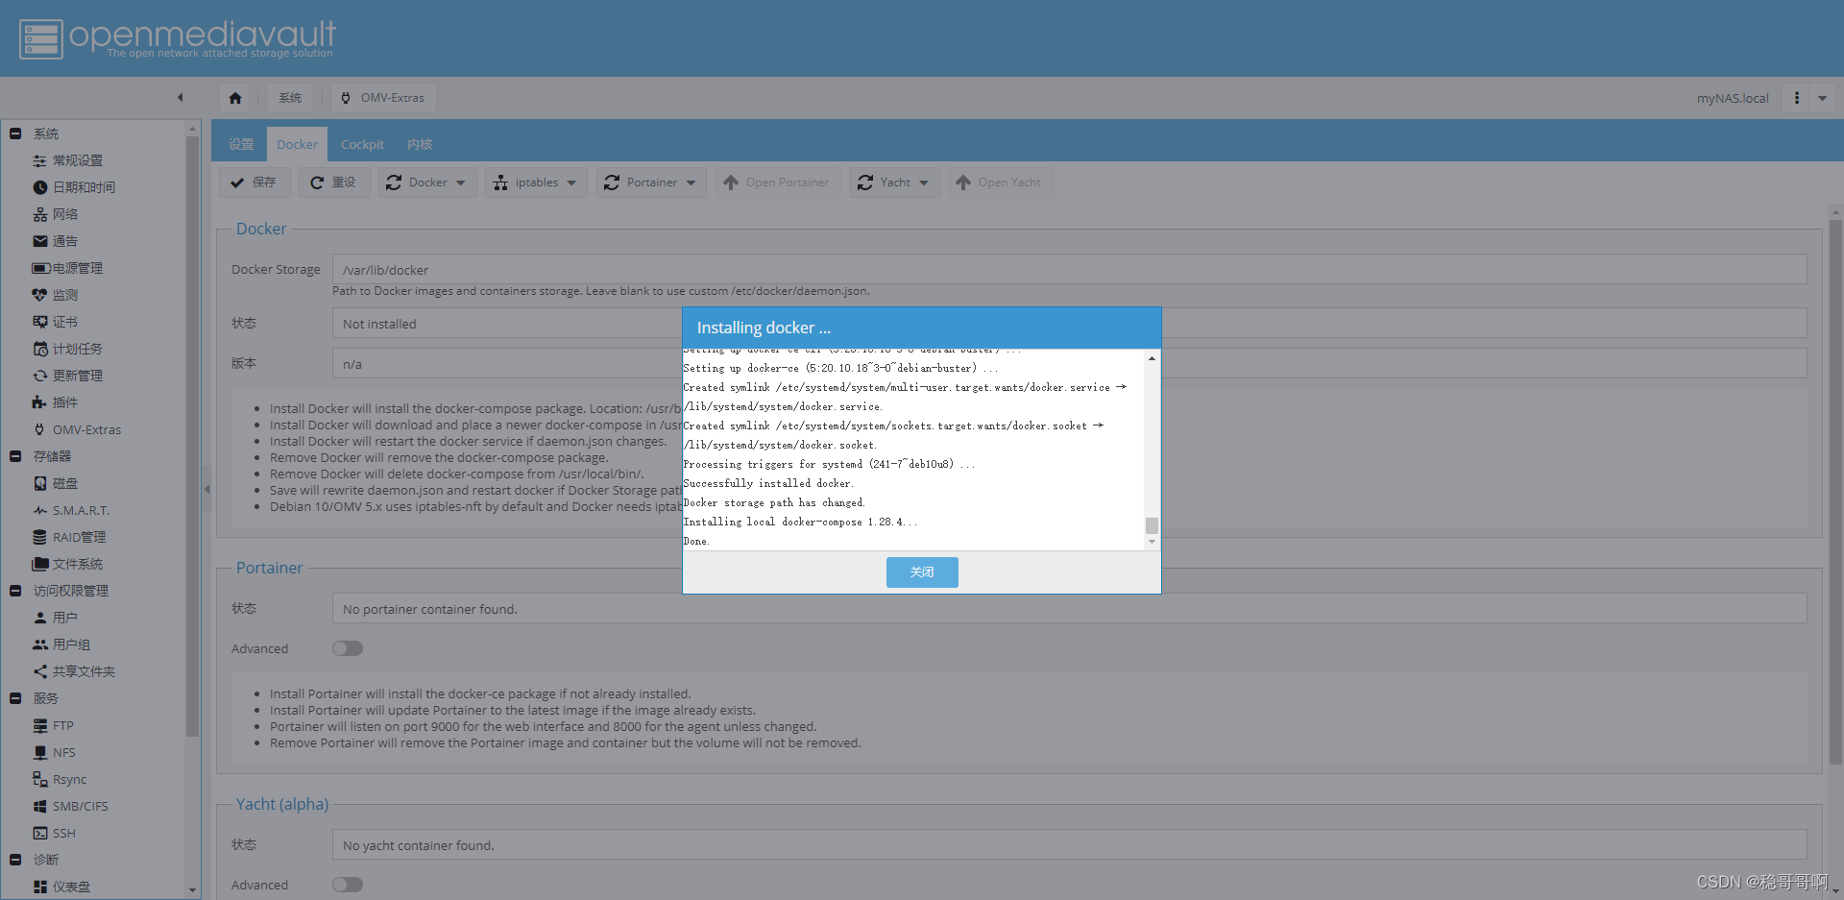
Task: Open the 内核 (Kernel) tab
Action: click(x=419, y=143)
